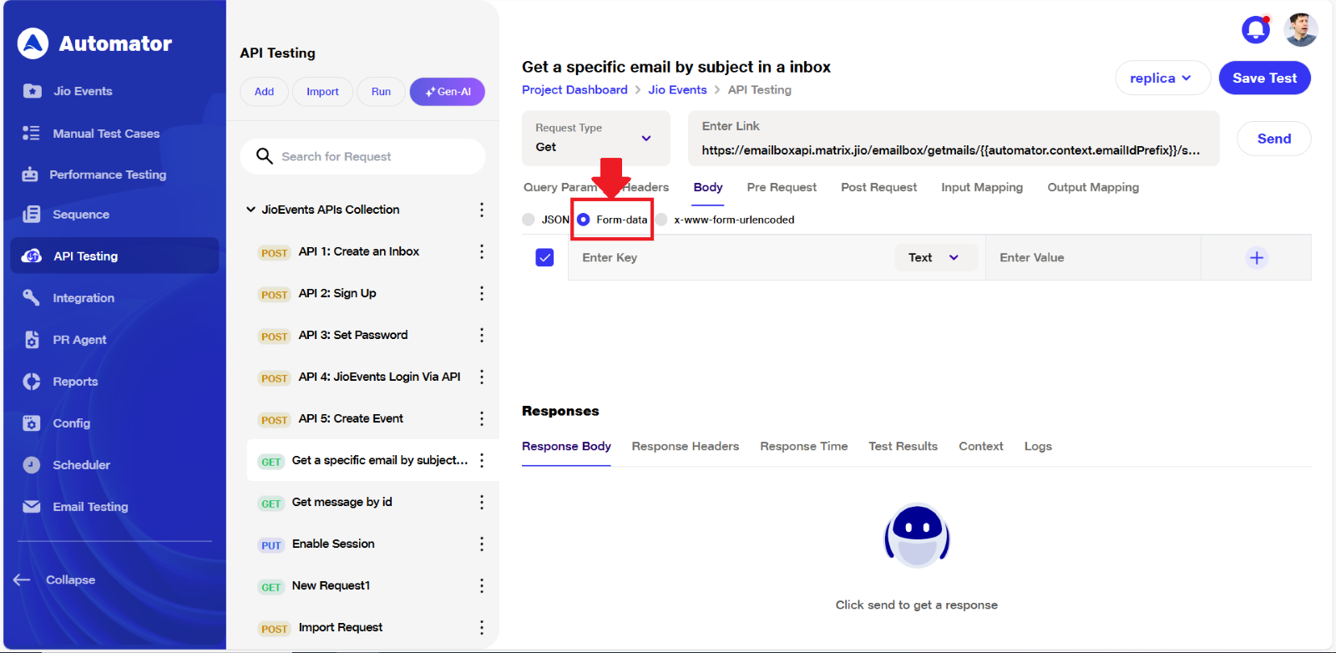Open the user profile avatar
Screen dimensions: 1336x653
(1300, 30)
